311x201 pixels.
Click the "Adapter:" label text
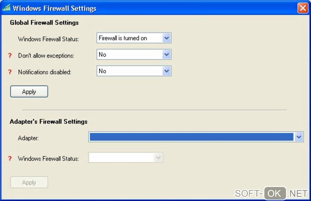[x=28, y=138]
